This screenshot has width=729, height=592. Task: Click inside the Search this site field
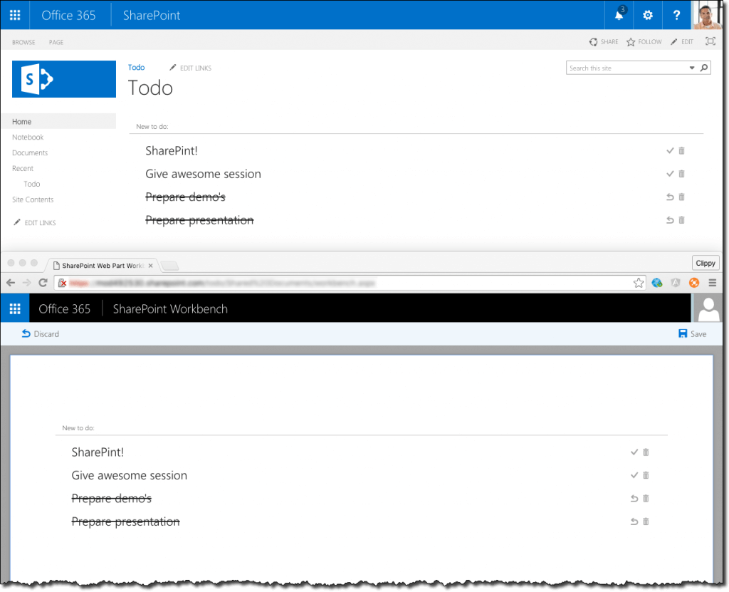click(x=619, y=67)
